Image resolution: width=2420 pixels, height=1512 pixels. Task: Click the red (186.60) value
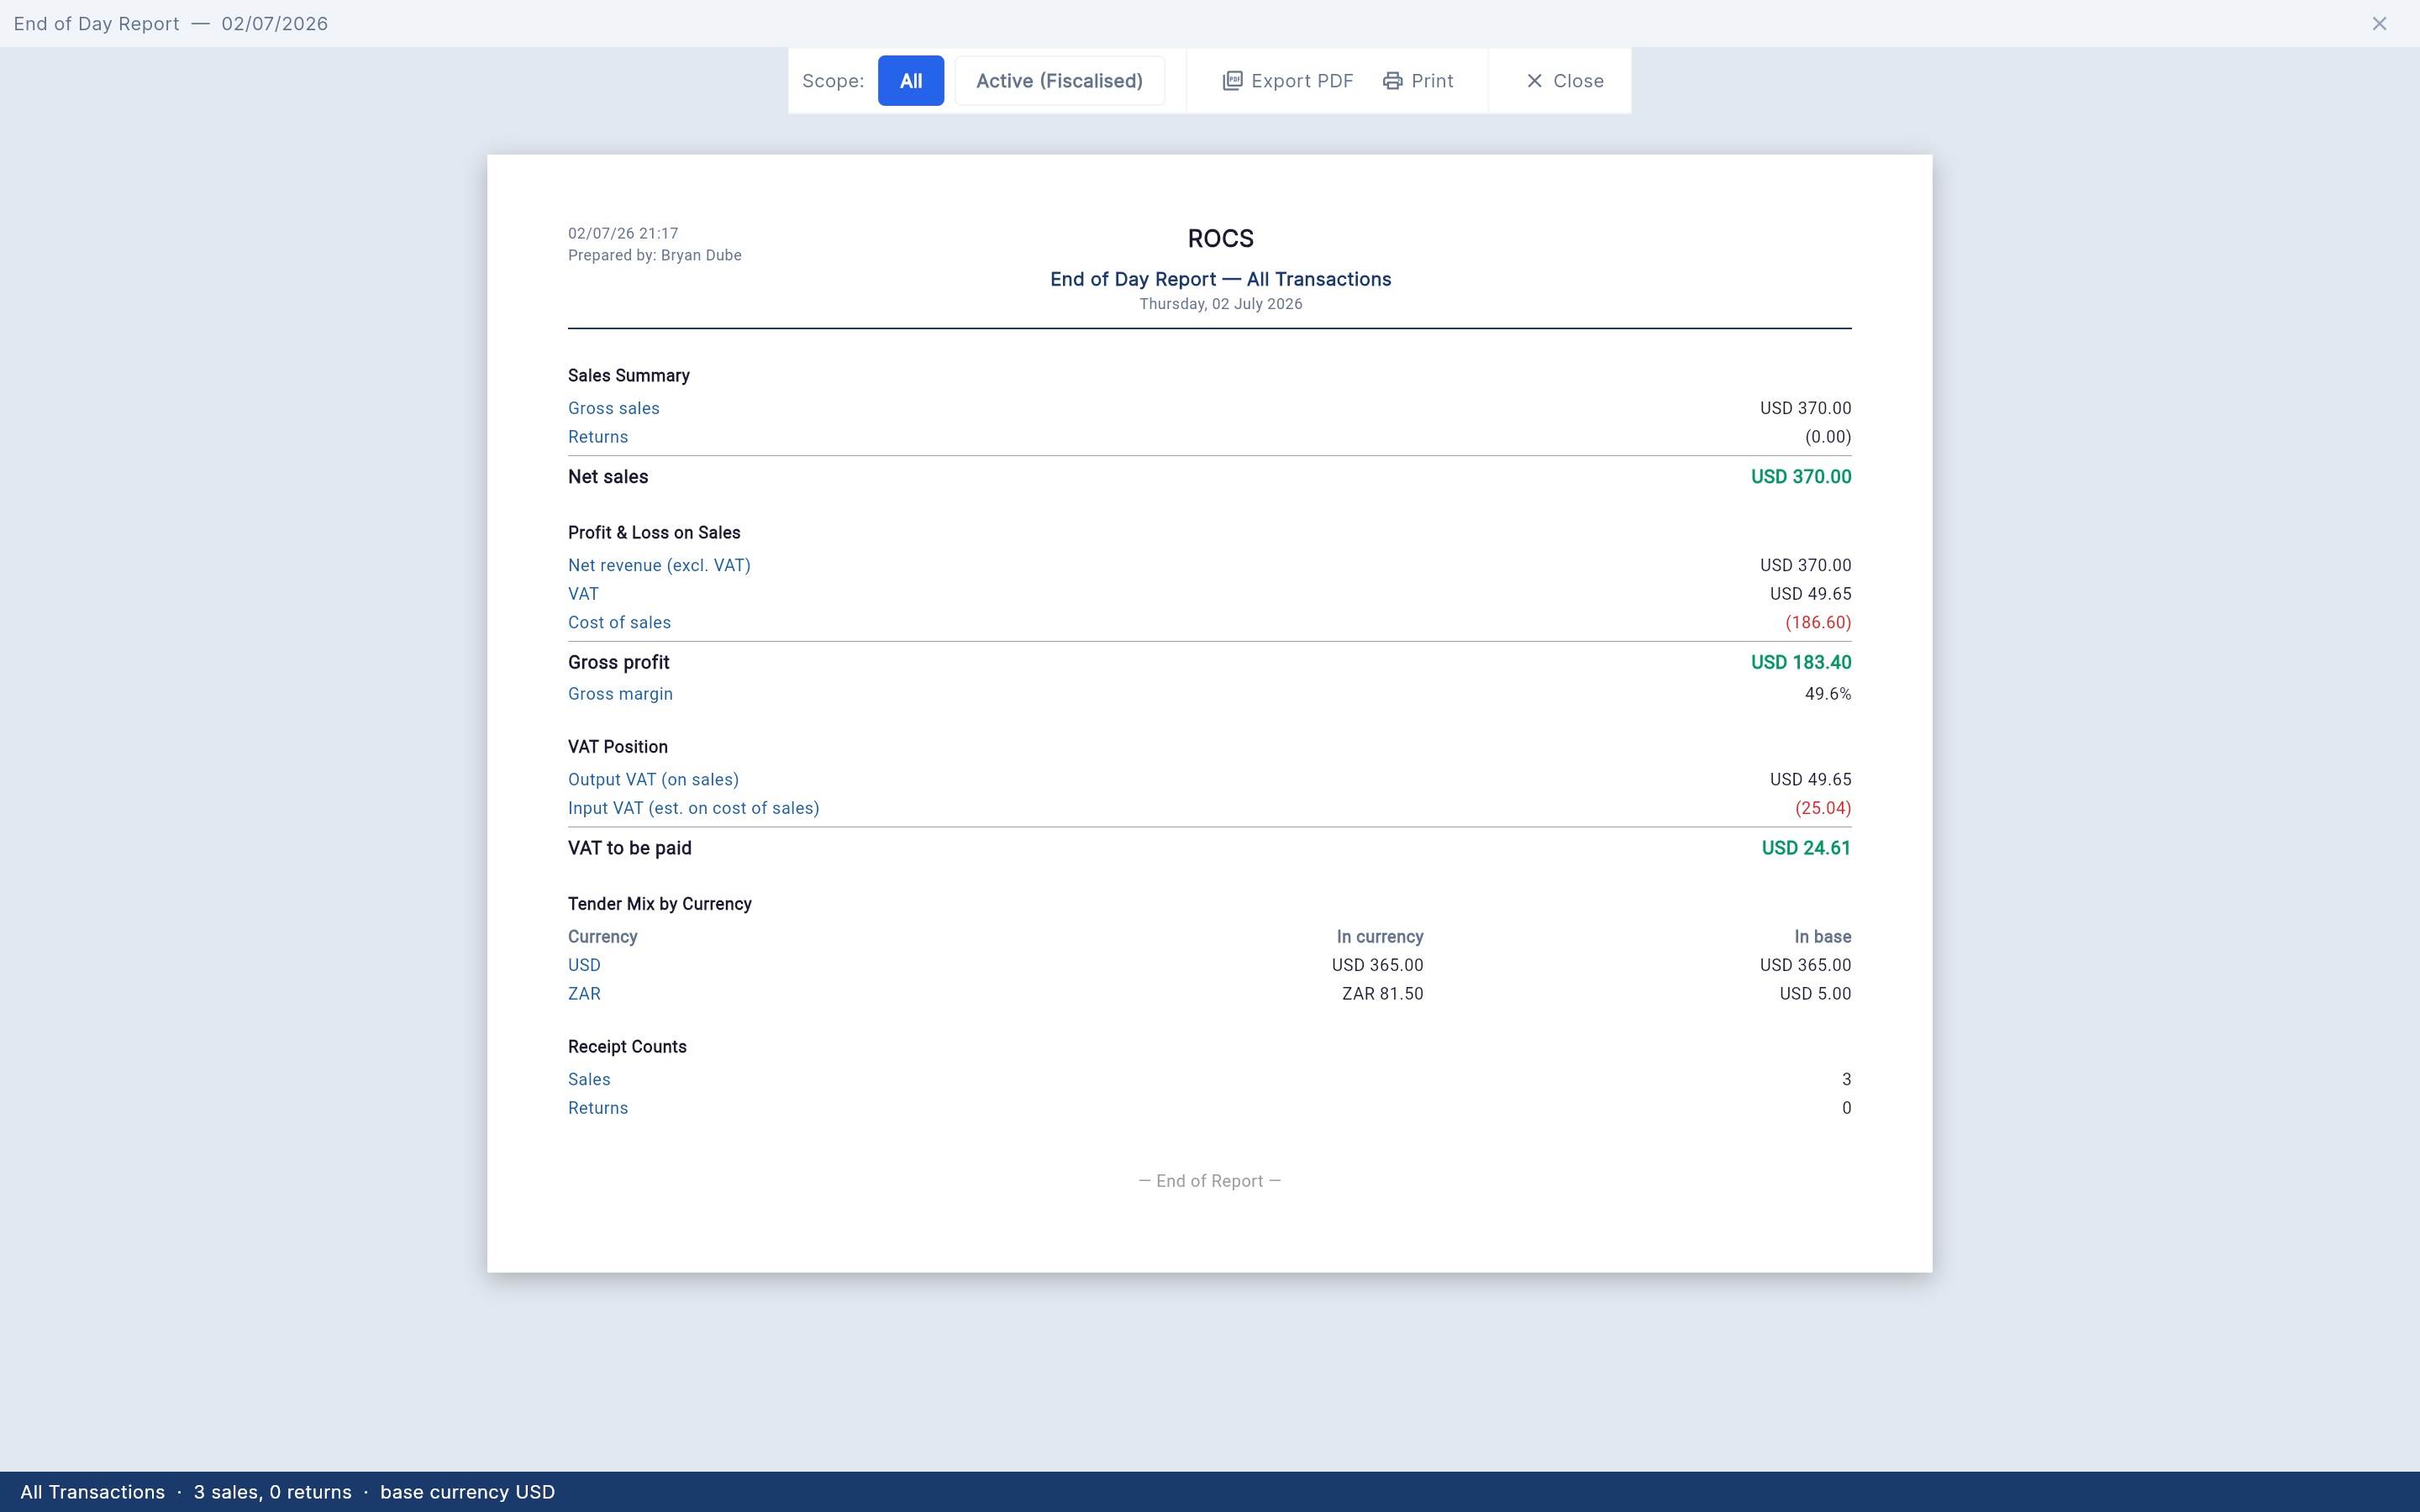1818,623
